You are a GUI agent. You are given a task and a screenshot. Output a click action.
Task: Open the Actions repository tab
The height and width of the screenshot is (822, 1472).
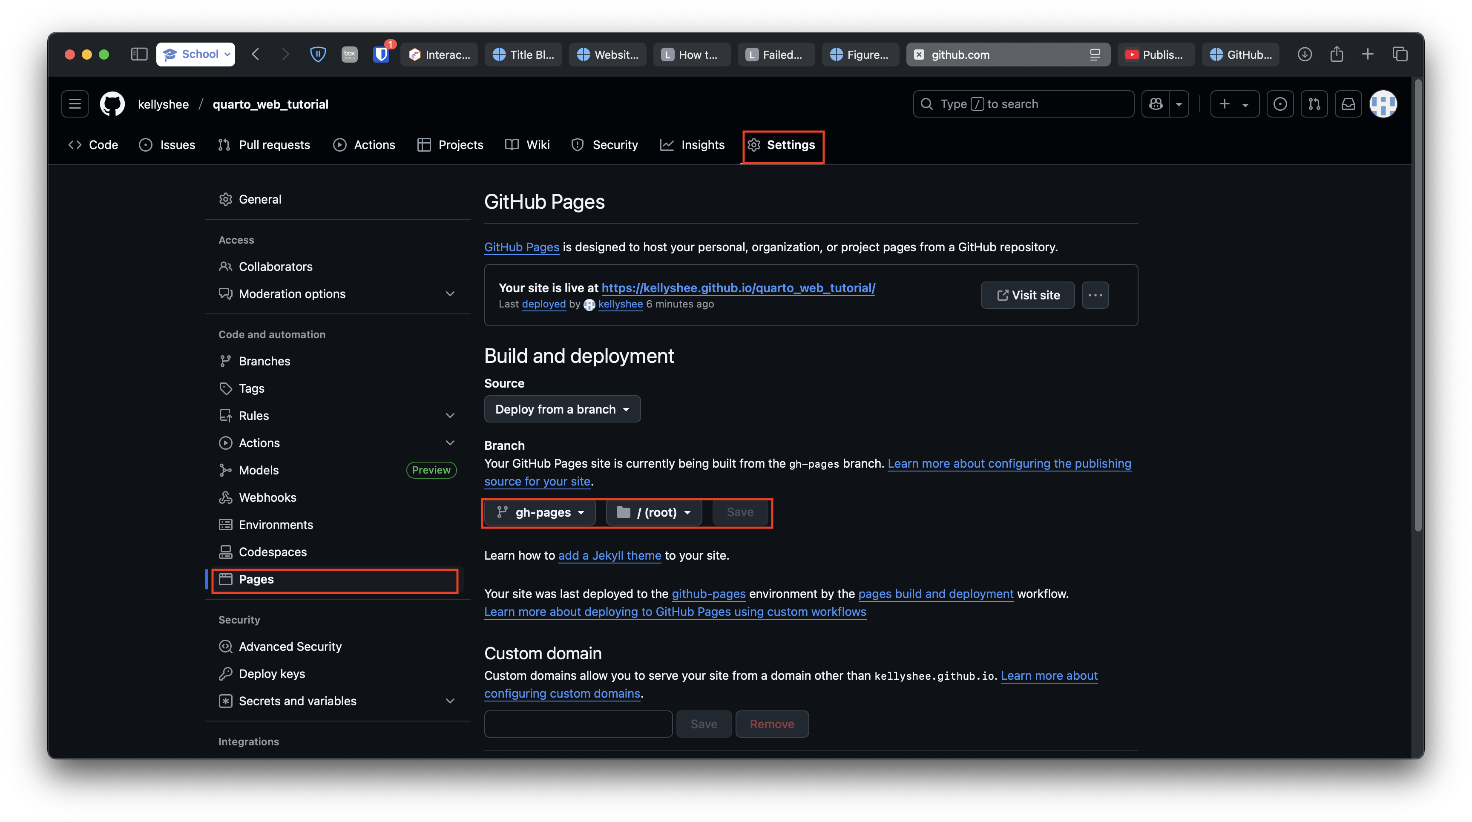pos(364,144)
